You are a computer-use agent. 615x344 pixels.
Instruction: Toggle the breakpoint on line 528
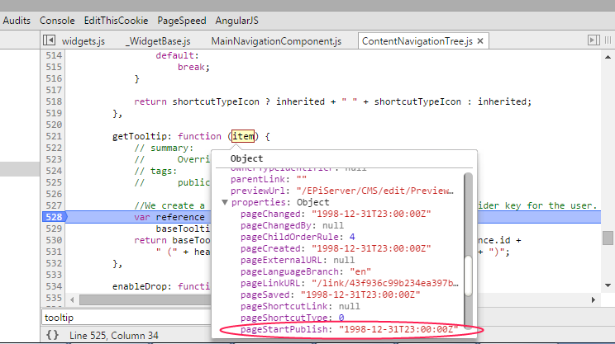[x=54, y=217]
